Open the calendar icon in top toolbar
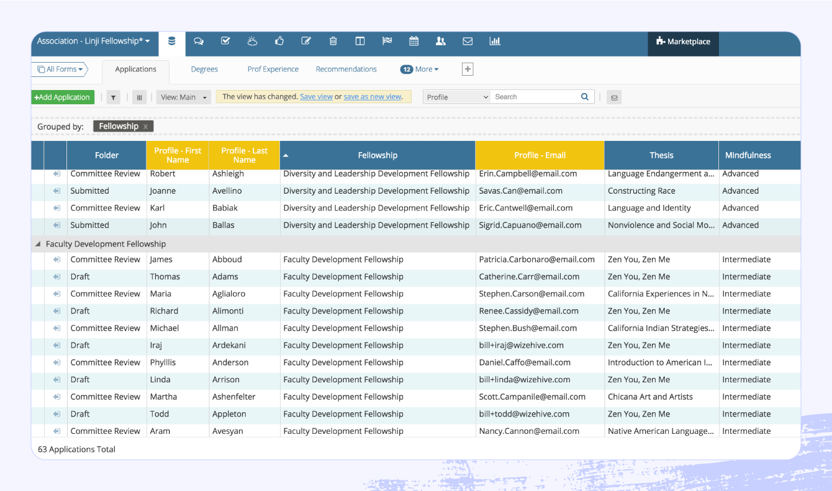Viewport: 832px width, 491px height. (x=414, y=40)
